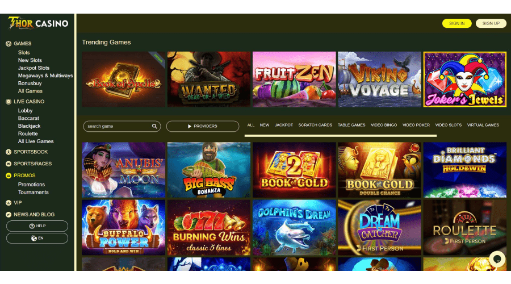Click the Sign In button

456,23
